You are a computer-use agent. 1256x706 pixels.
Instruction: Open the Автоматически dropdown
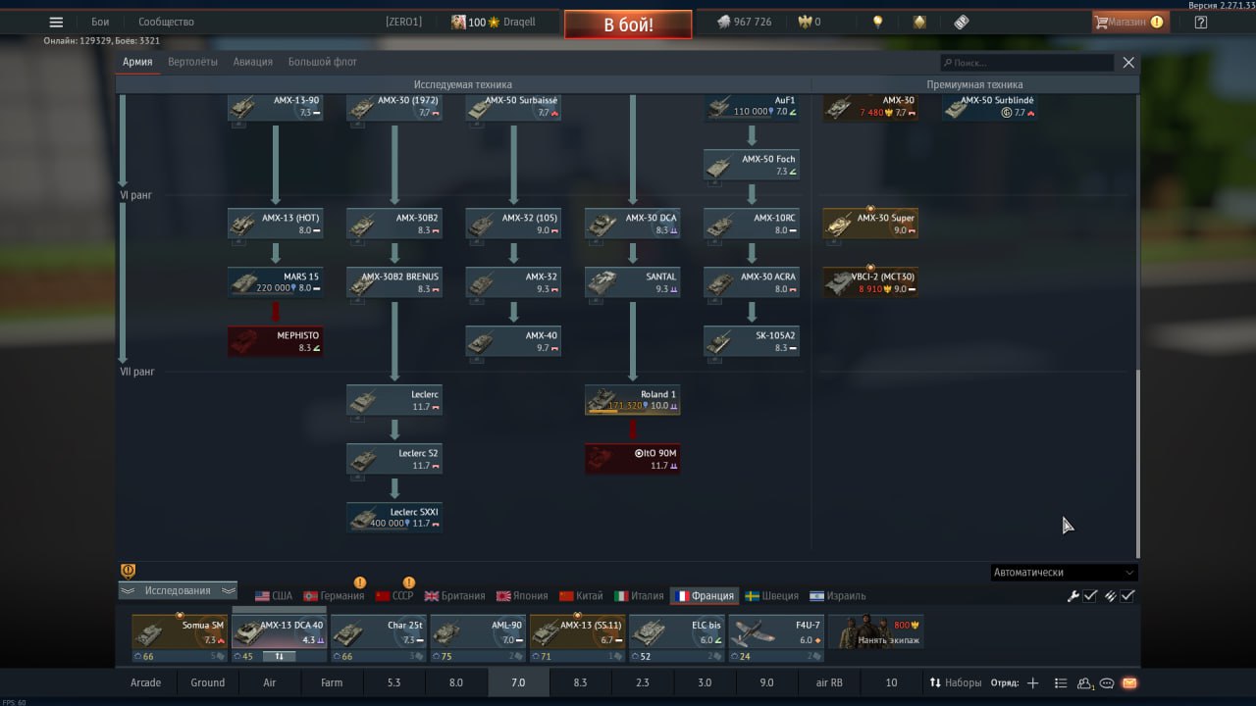[x=1064, y=573]
